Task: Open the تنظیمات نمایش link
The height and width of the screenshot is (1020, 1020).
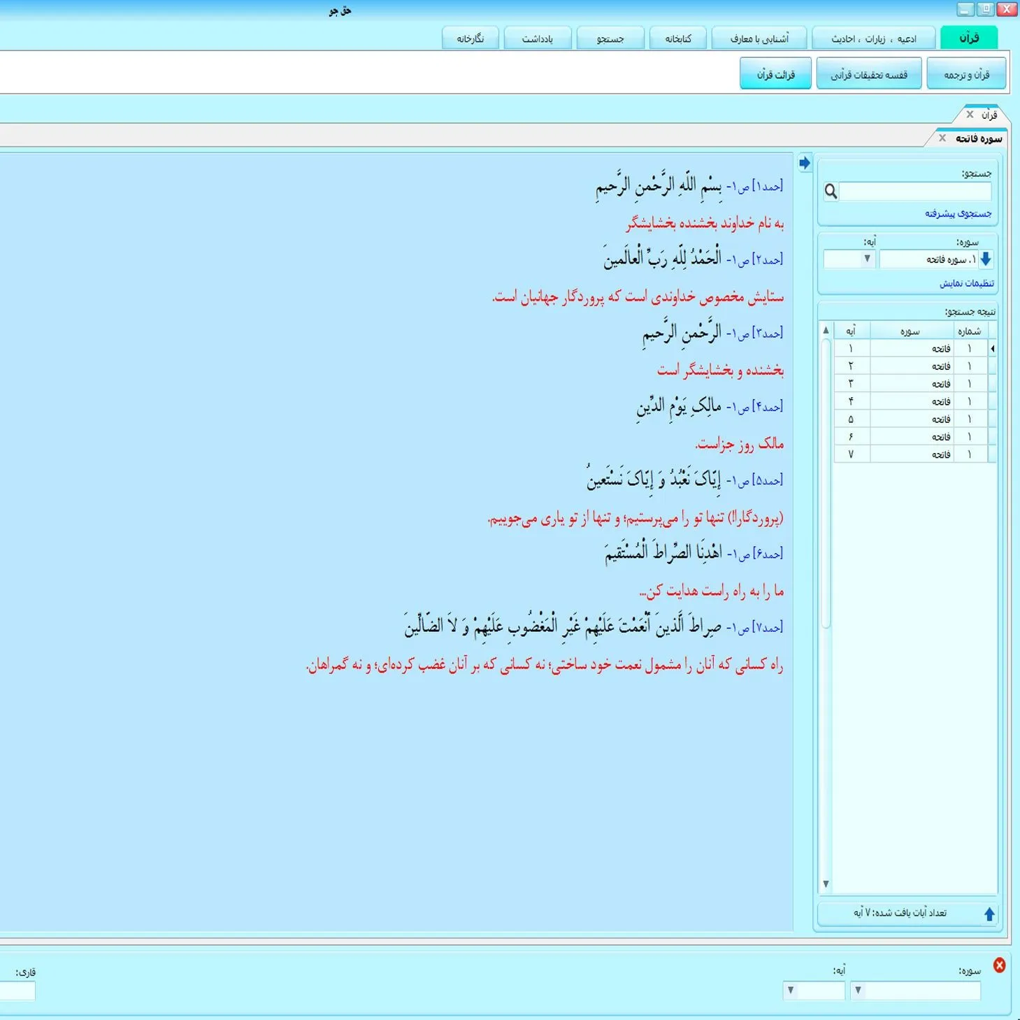Action: (x=966, y=283)
